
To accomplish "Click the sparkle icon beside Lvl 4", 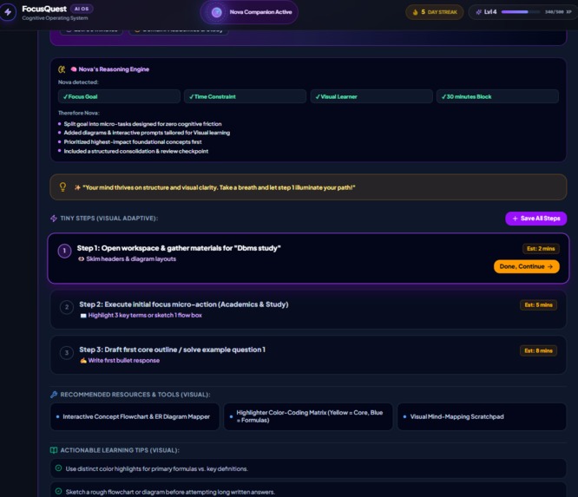I will click(x=478, y=12).
